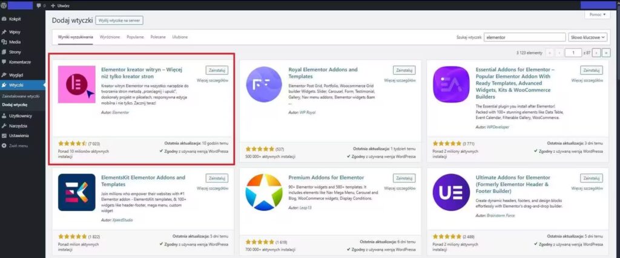Open the Ultimate Addons for Elementor title

513,184
